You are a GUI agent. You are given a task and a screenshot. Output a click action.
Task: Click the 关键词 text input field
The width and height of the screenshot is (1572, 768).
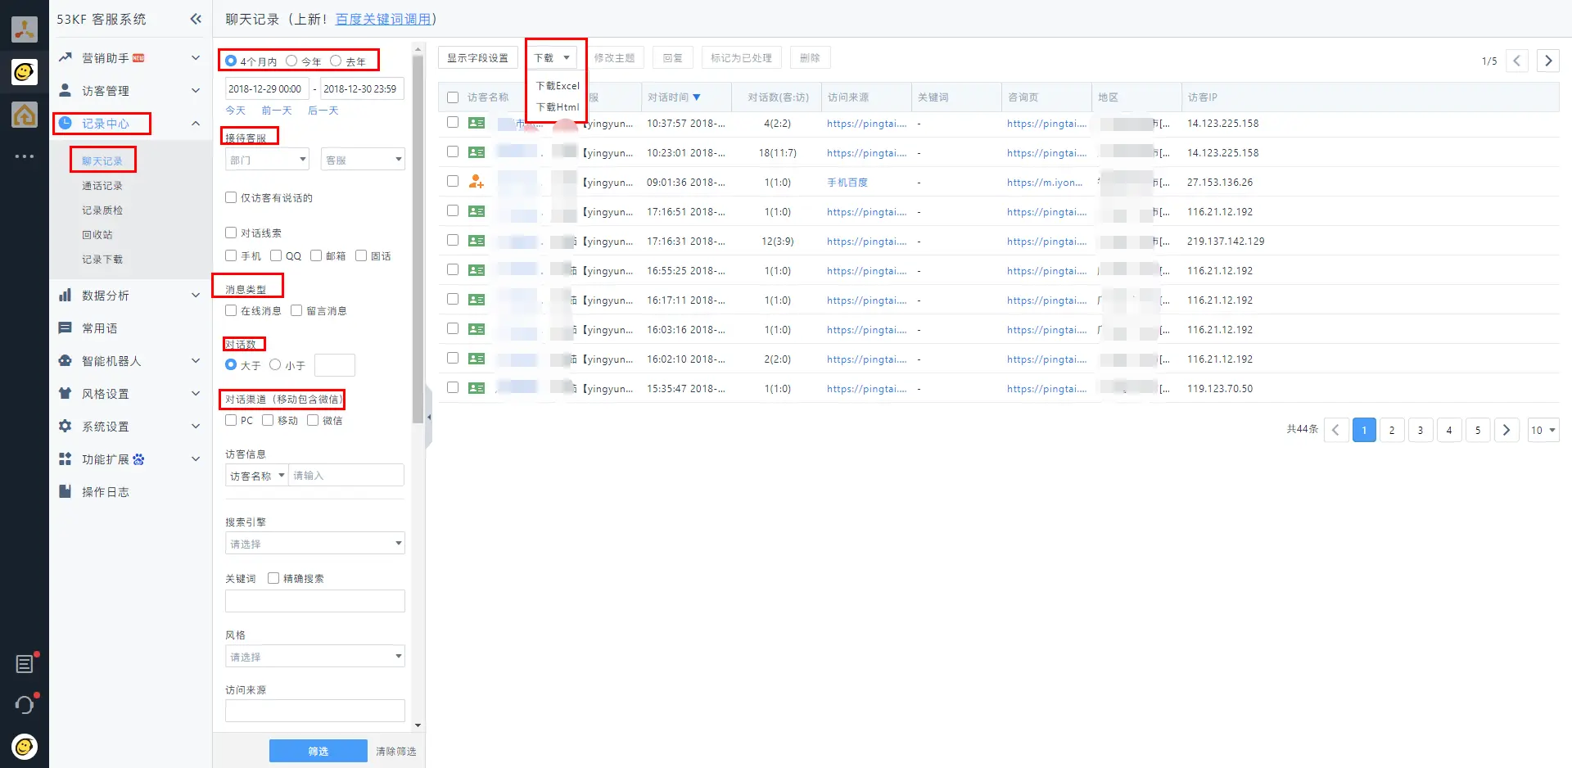coord(315,601)
